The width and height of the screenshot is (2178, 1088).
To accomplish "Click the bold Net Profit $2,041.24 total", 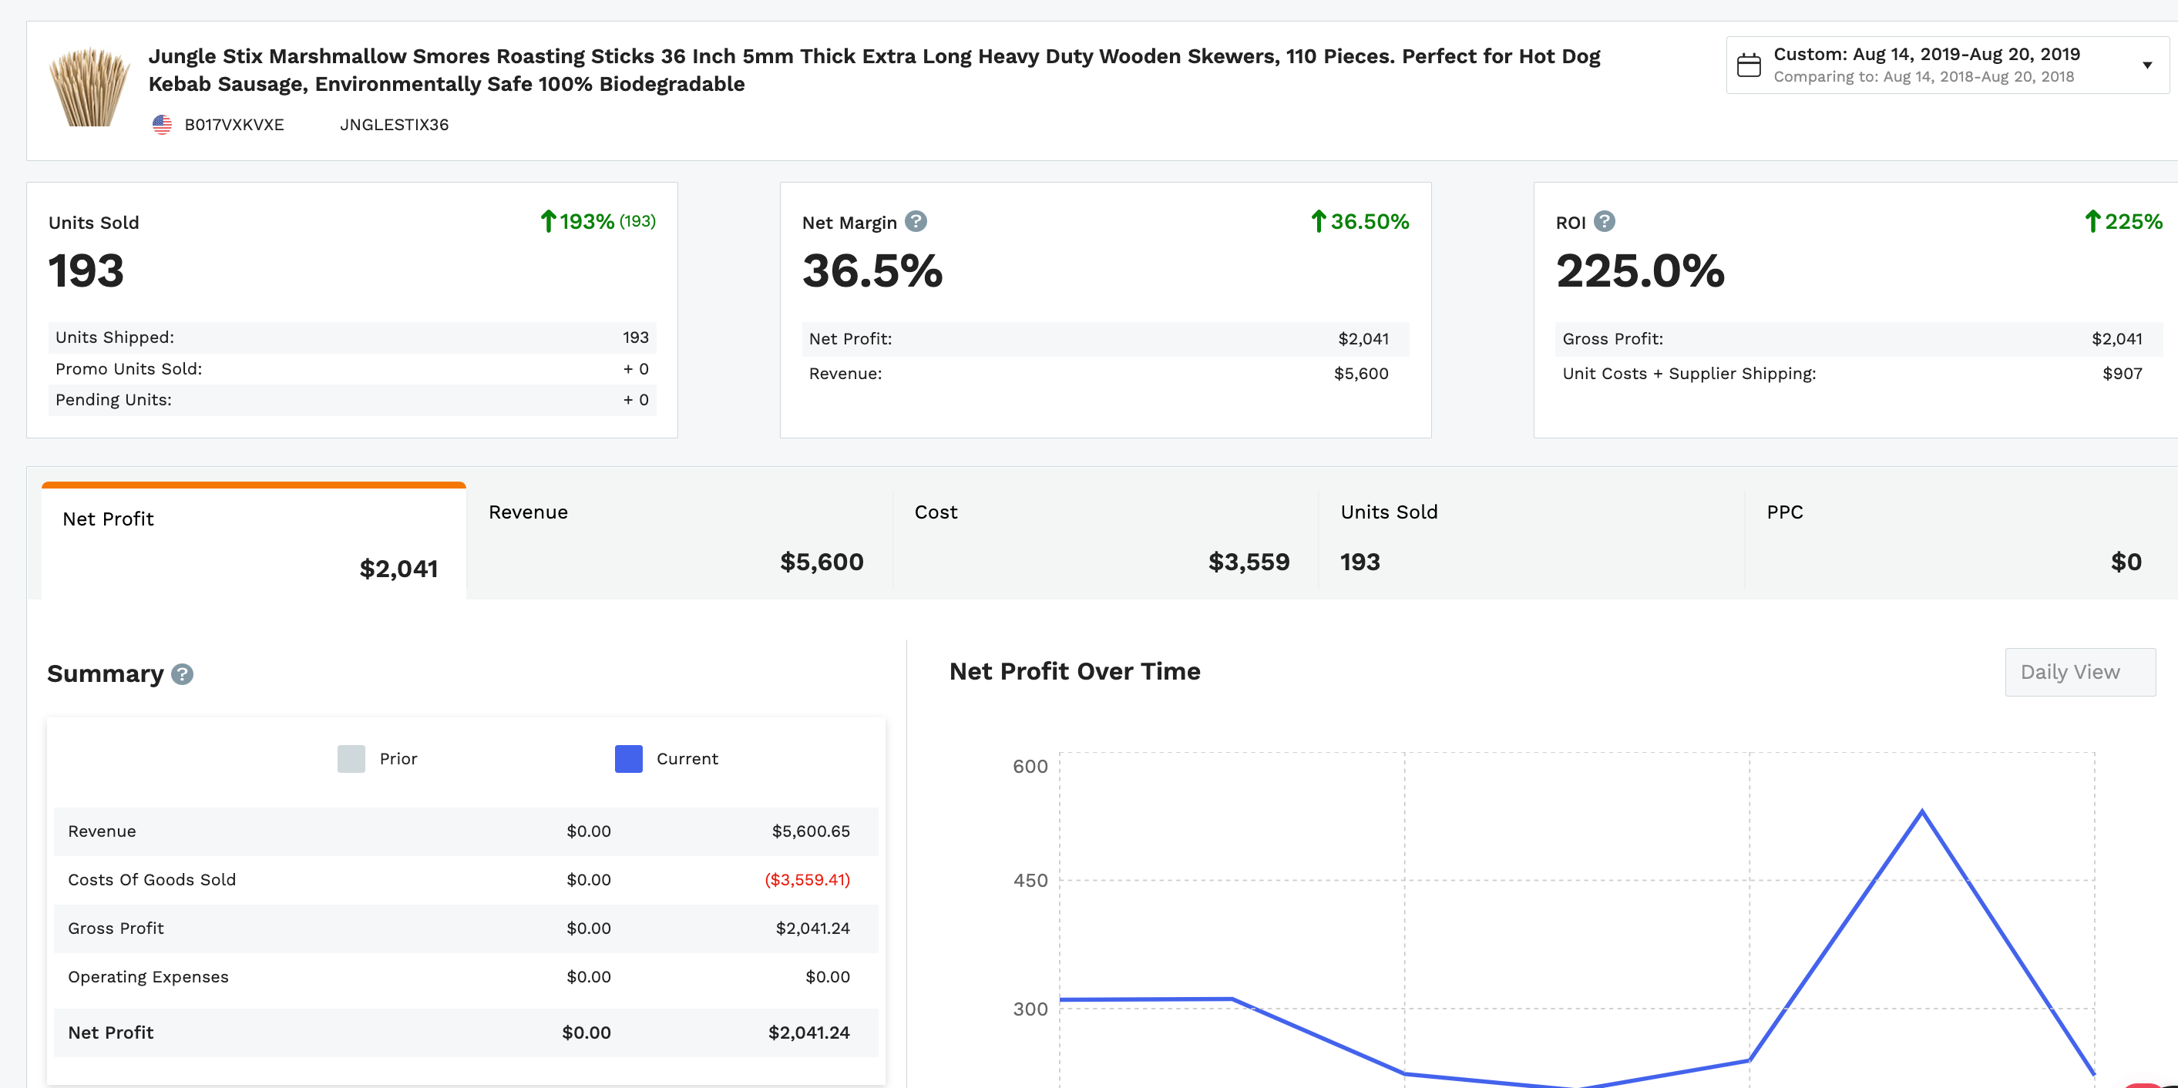I will (x=808, y=1033).
